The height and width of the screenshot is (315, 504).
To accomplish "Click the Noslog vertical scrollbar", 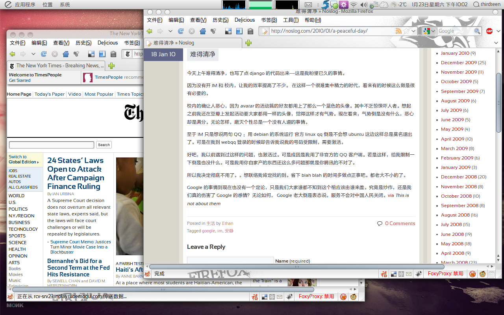I will point(498,102).
